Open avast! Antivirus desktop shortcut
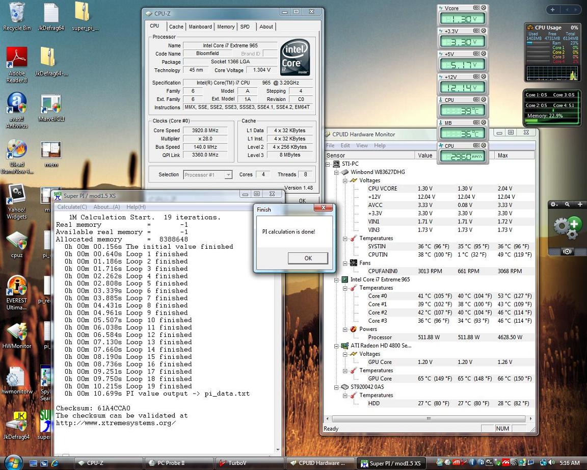 coord(16,110)
